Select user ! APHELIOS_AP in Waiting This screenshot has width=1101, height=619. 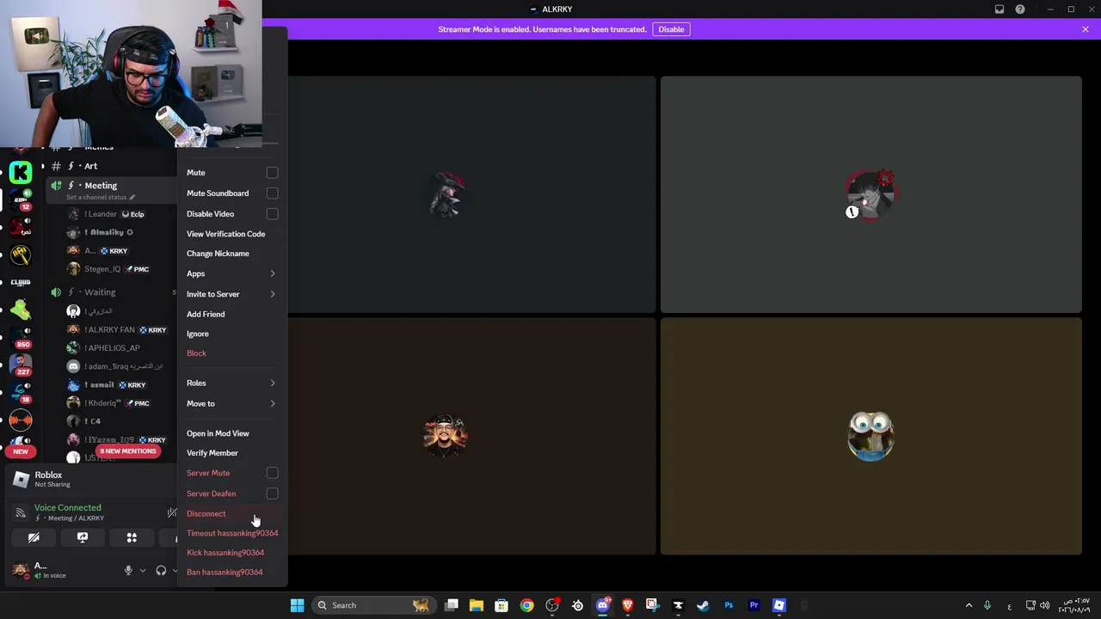tap(112, 348)
